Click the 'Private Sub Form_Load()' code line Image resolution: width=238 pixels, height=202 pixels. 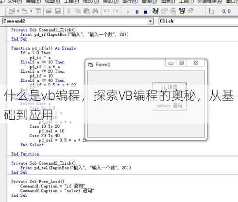[37, 182]
